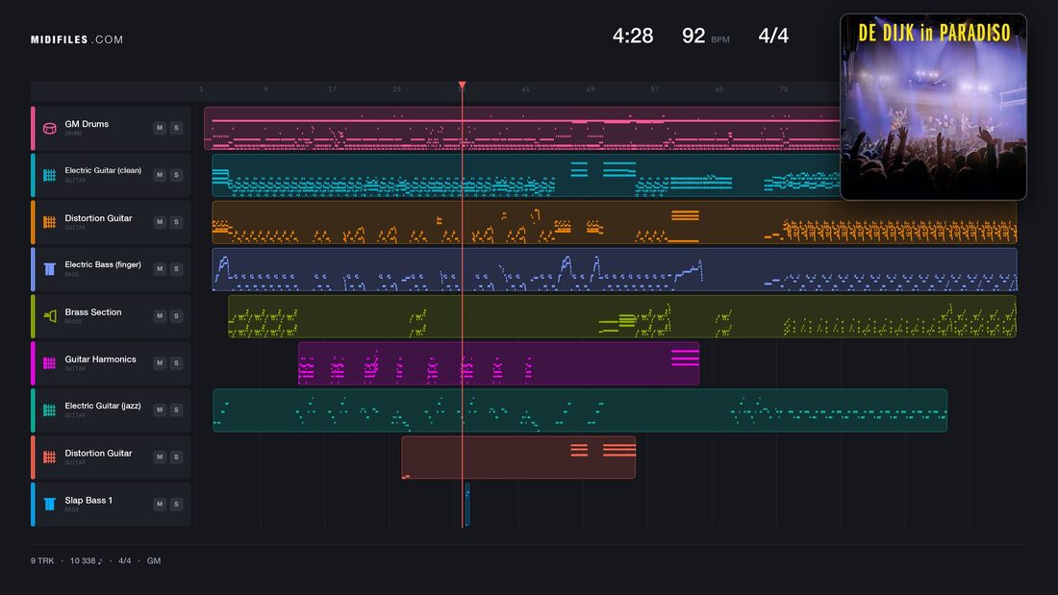Click the 9 TRK status entry

click(41, 560)
